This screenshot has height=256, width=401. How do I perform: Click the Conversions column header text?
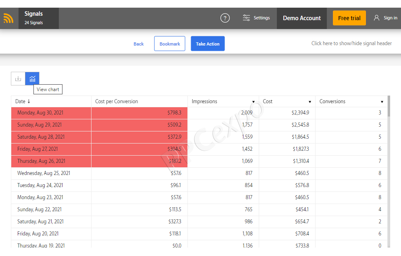click(332, 102)
